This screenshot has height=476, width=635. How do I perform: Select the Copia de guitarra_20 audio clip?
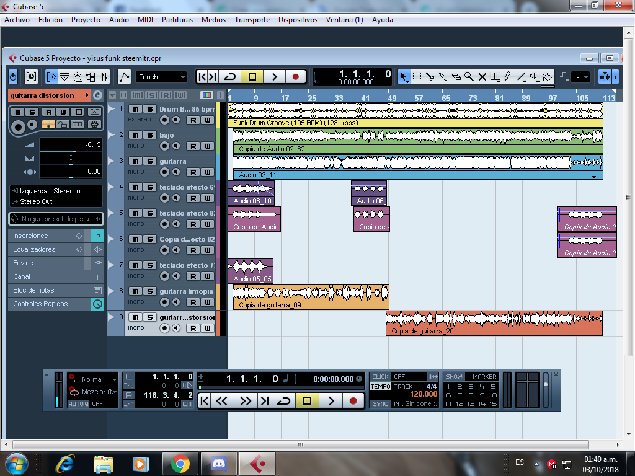coord(494,323)
